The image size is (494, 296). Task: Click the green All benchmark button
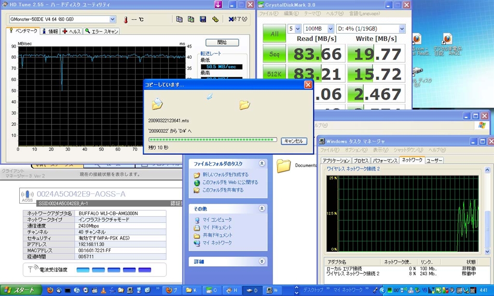tap(274, 34)
